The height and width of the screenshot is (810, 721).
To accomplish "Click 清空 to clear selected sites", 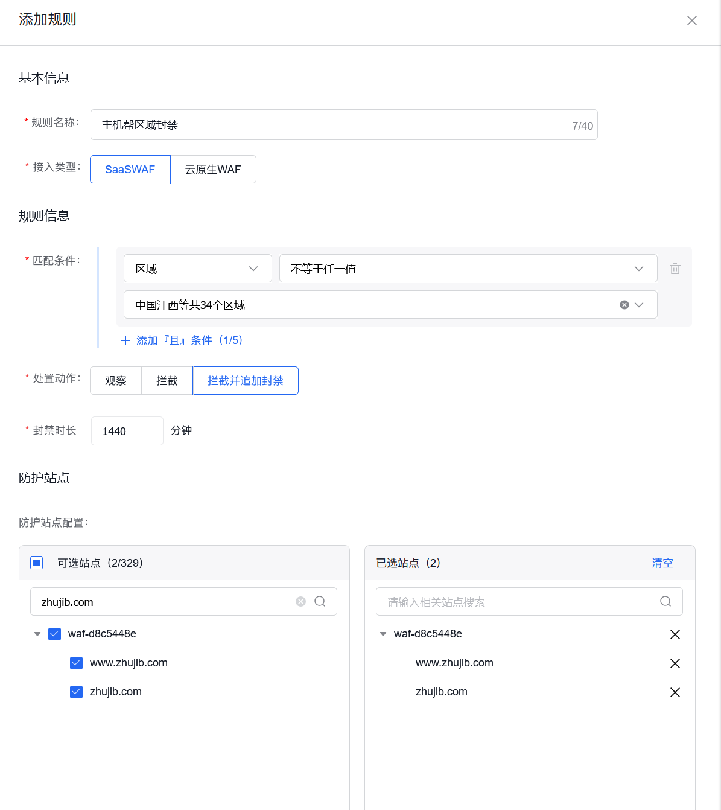I will click(662, 563).
